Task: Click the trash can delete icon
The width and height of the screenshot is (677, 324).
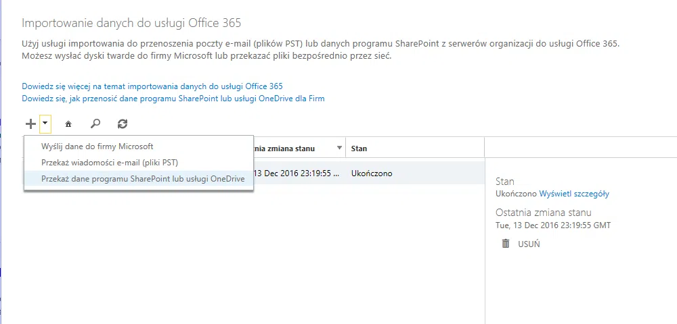Action: click(x=505, y=244)
